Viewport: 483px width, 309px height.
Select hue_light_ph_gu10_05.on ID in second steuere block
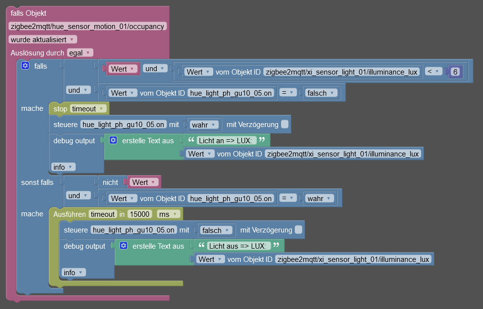tap(134, 230)
